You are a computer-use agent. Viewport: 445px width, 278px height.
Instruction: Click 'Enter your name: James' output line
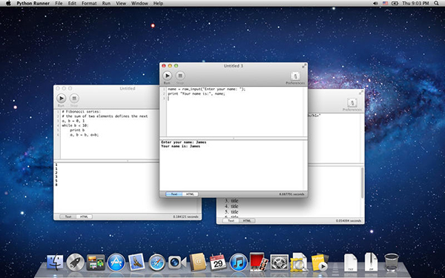click(x=184, y=142)
